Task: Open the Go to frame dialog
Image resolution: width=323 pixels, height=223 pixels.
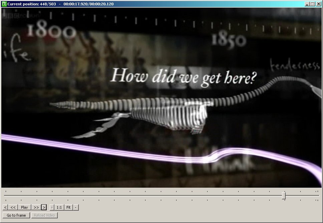Action: click(16, 215)
